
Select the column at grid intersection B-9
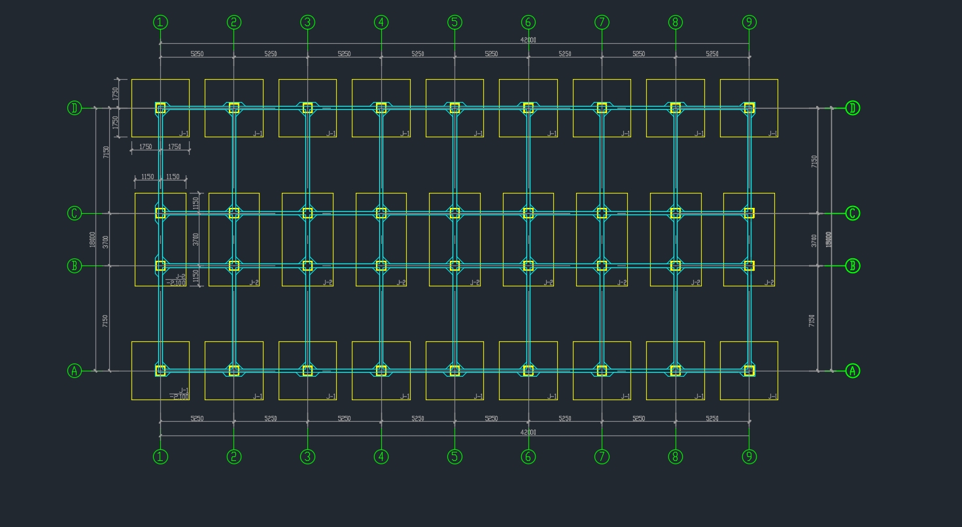pos(749,266)
